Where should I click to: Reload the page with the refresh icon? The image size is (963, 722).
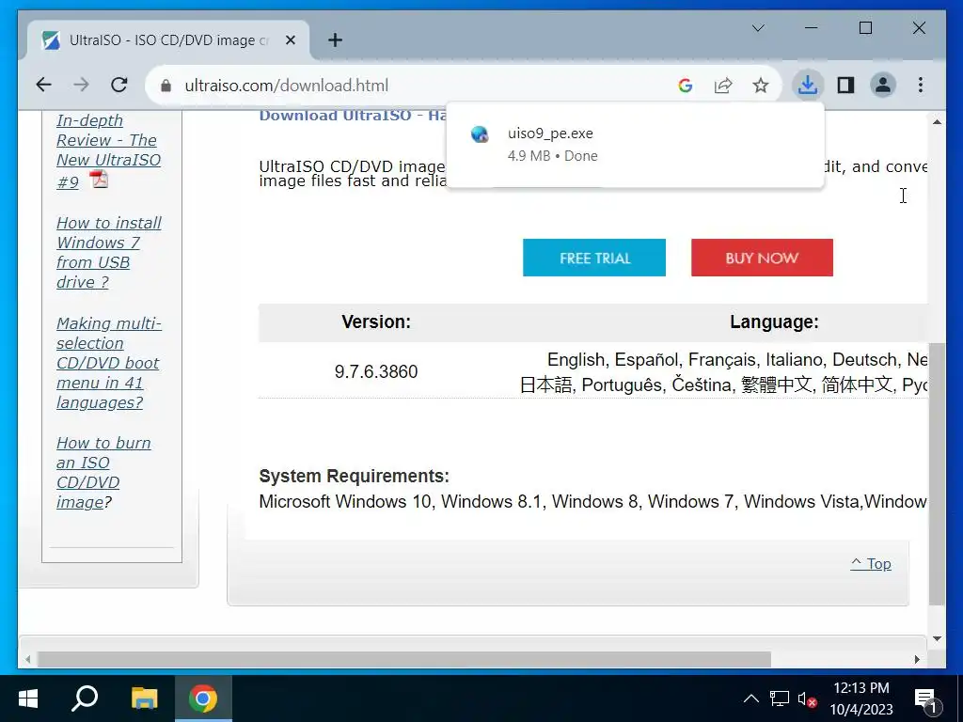point(119,85)
